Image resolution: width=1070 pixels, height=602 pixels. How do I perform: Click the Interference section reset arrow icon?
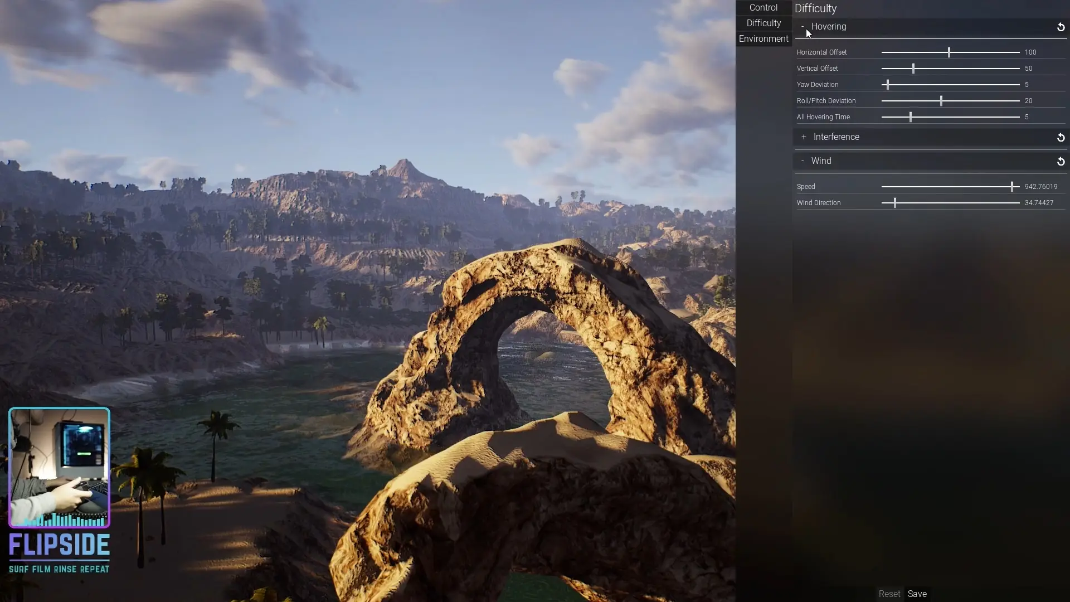(x=1061, y=138)
